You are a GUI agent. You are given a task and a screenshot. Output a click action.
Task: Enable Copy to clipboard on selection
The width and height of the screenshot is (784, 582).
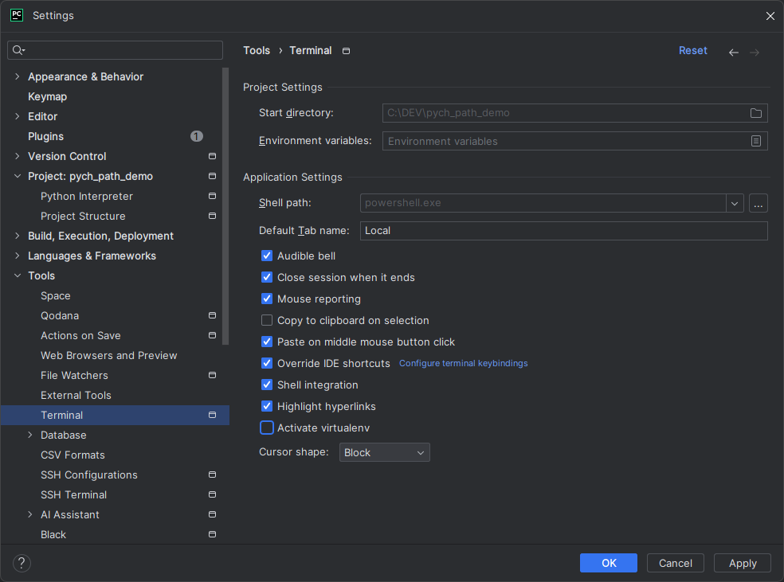point(267,320)
